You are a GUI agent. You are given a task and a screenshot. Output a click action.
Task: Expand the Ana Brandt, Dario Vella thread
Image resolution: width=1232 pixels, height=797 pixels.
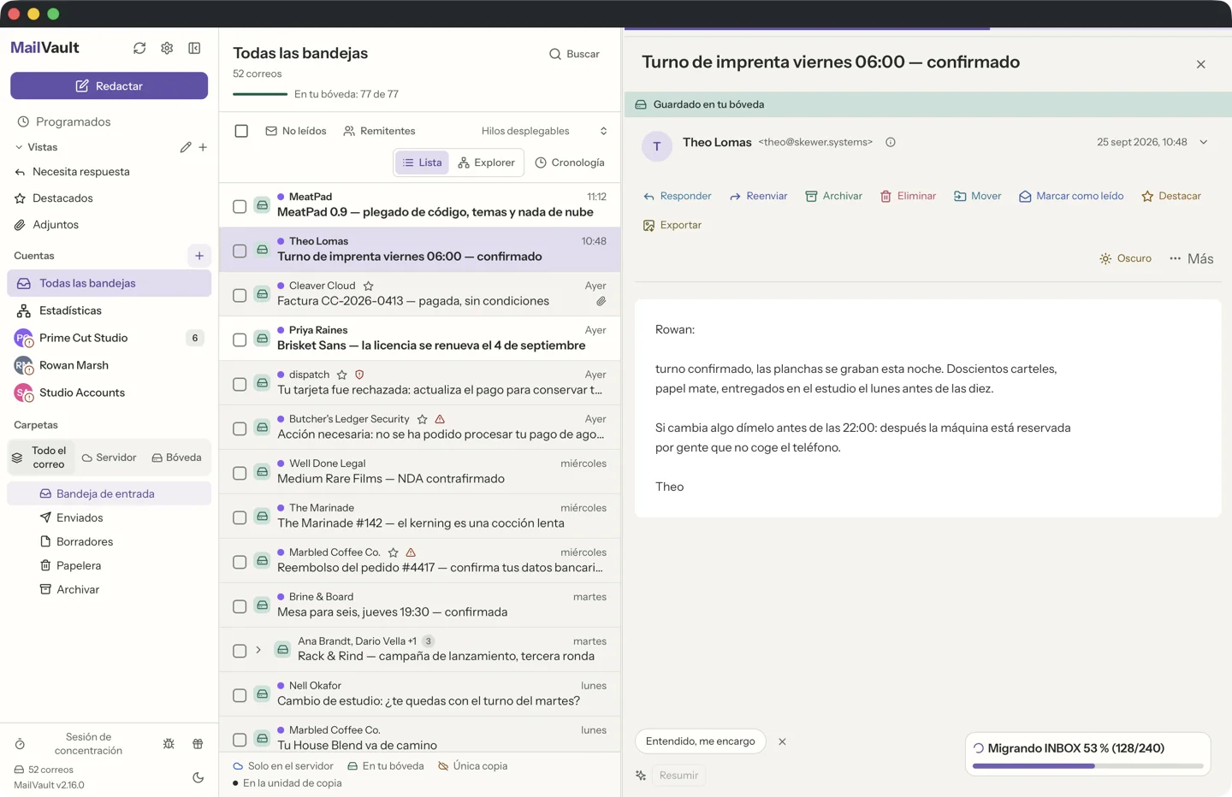(x=258, y=650)
